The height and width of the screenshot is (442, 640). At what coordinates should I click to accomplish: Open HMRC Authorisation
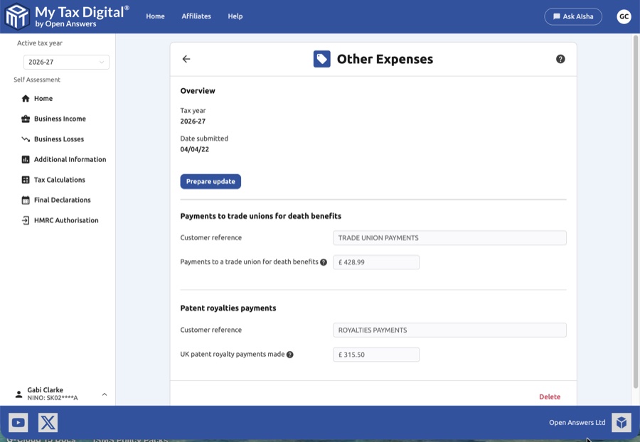[x=58, y=220]
